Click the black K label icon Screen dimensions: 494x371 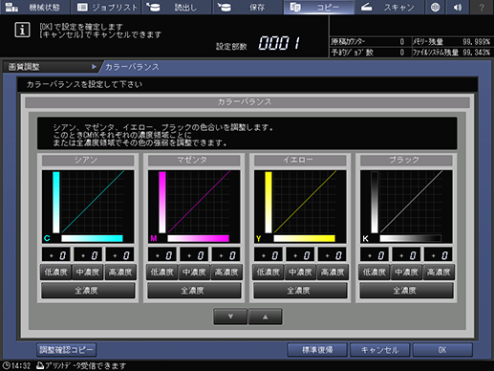point(365,238)
